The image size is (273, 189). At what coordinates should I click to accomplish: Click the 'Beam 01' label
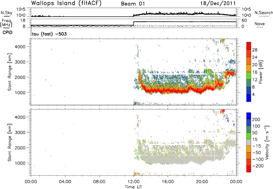click(133, 4)
